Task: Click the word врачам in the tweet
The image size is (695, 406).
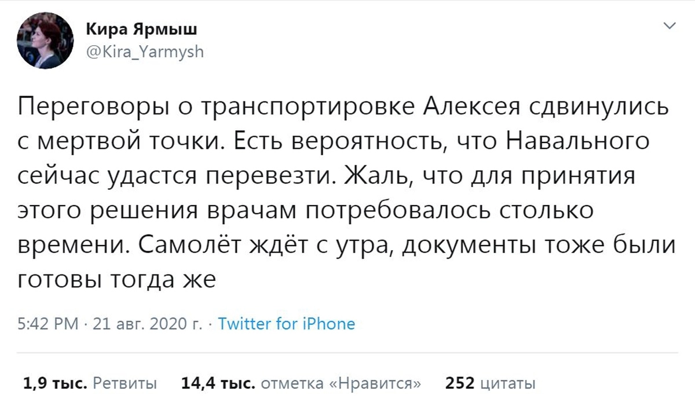Action: click(x=251, y=211)
